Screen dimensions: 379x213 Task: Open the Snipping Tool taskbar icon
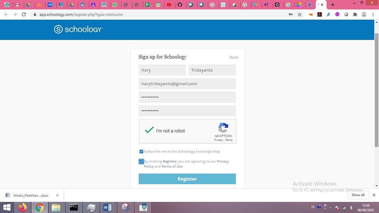[126, 207]
